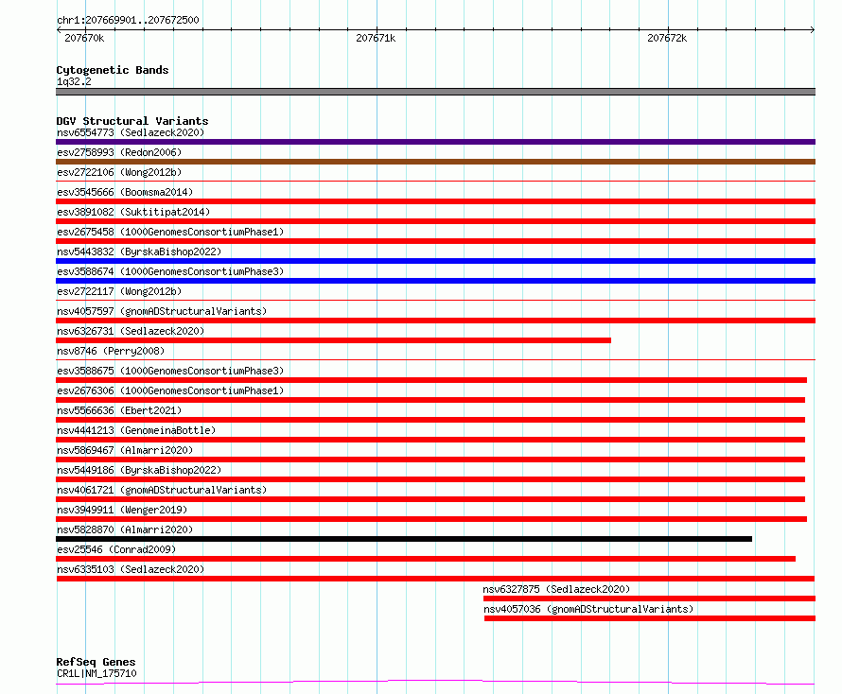Viewport: 842px width, 694px height.
Task: Select the esv2758993 (Redon2006) variant label
Action: (119, 152)
